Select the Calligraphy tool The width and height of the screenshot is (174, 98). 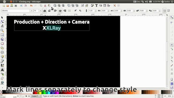tap(2, 65)
